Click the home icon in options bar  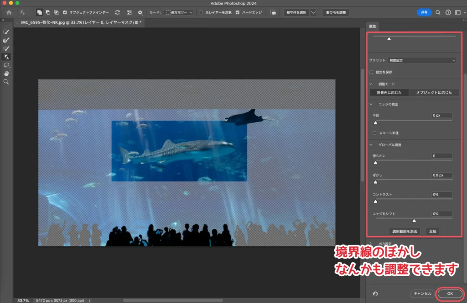(x=9, y=12)
